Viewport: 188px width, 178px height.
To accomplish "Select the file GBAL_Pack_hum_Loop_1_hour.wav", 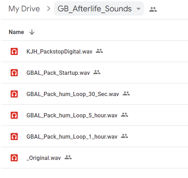I will [x=72, y=137].
